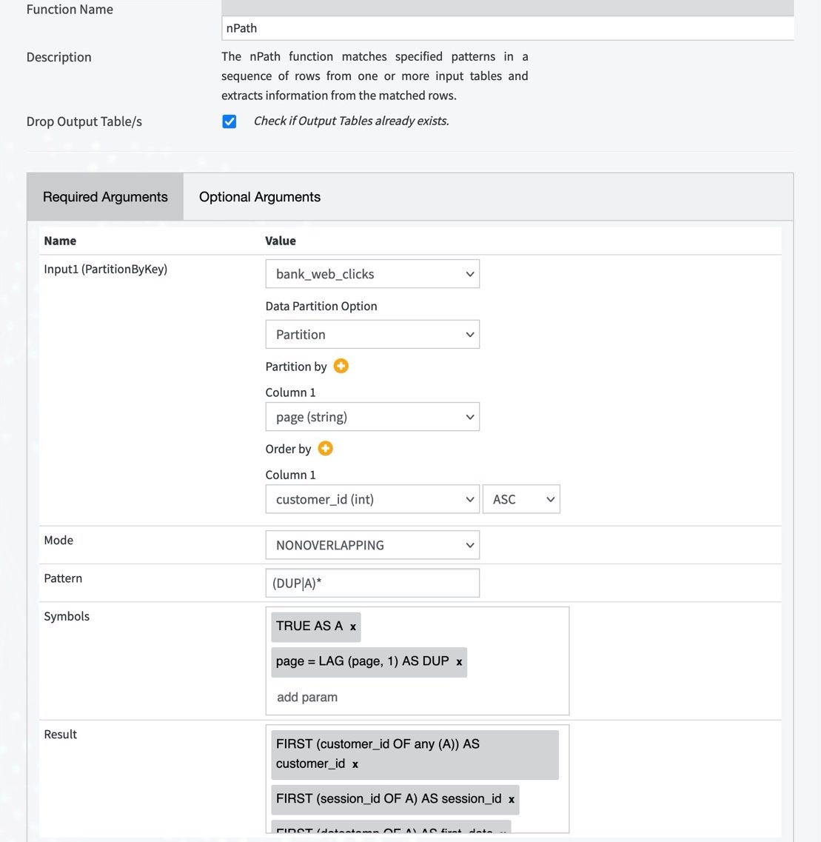Remove the 'TRUE AS A' symbol chip

(x=354, y=627)
